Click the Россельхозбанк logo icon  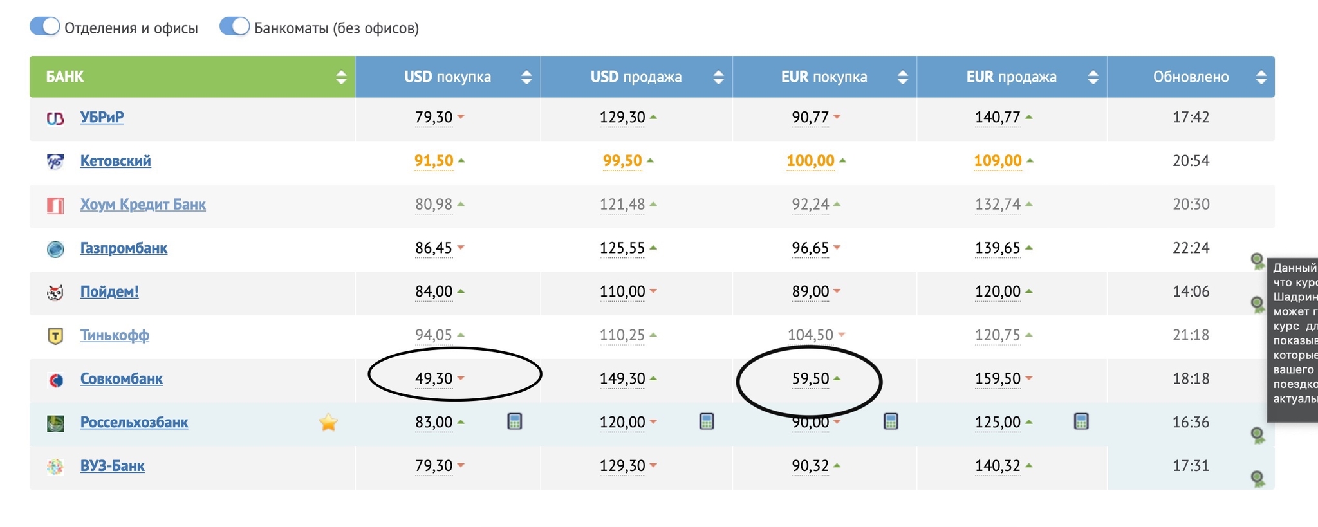coord(55,423)
